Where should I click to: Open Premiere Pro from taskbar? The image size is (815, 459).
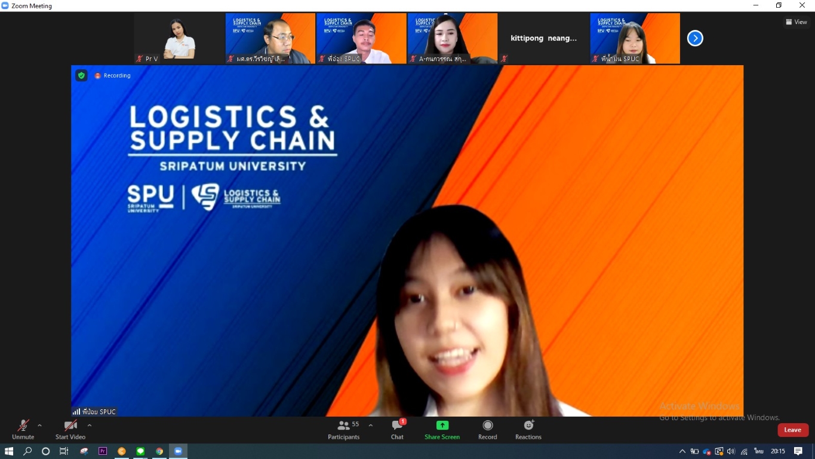[103, 451]
